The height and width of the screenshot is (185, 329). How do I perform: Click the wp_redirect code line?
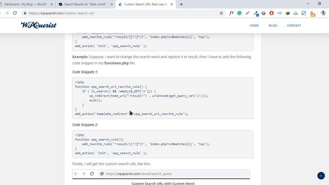[x=149, y=96]
